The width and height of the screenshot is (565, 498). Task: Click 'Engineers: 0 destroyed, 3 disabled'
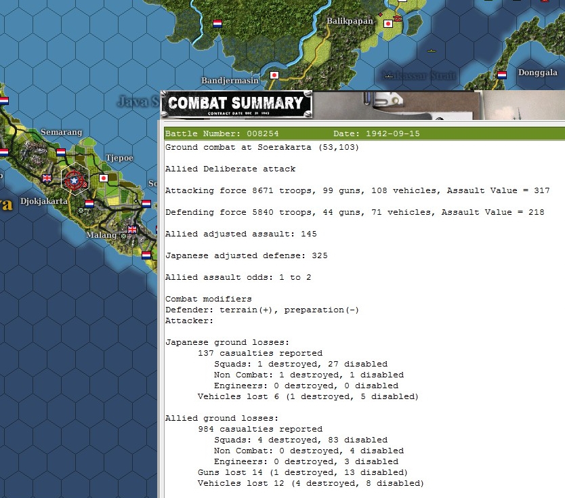tap(306, 461)
